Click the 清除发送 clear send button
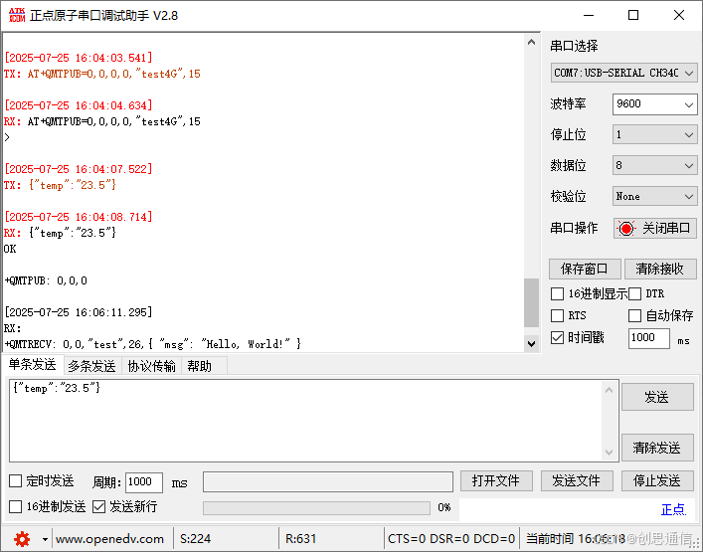Image resolution: width=703 pixels, height=552 pixels. [657, 448]
